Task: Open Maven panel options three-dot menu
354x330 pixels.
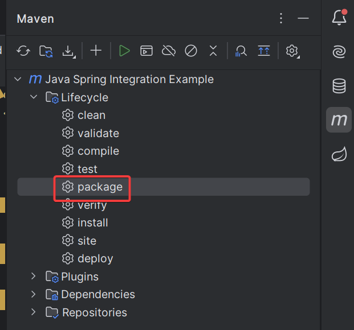Action: coord(280,19)
